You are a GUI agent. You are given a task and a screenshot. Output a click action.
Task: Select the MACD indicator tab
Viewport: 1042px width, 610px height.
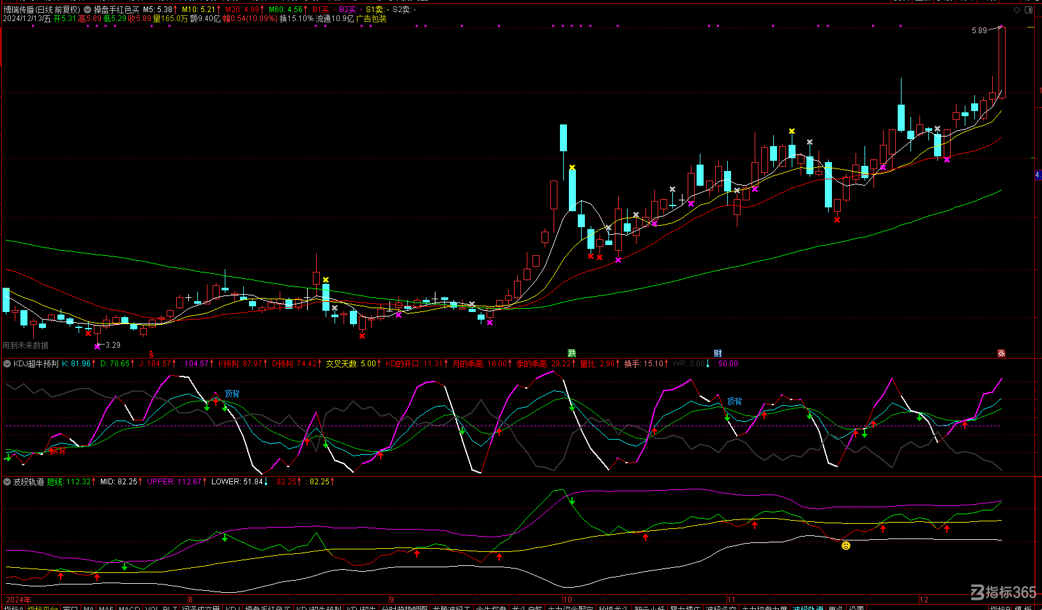pos(129,607)
